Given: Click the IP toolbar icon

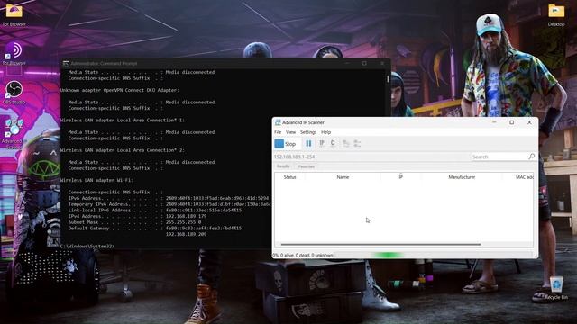Looking at the screenshot, I should 322,143.
